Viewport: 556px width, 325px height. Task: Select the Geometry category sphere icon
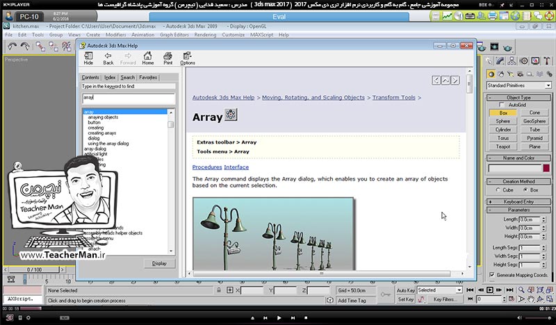491,74
